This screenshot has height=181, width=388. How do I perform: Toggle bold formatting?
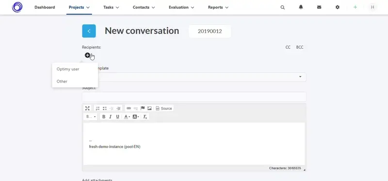[x=104, y=116]
